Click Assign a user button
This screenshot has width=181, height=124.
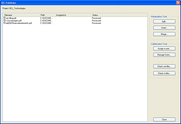[x=164, y=48]
